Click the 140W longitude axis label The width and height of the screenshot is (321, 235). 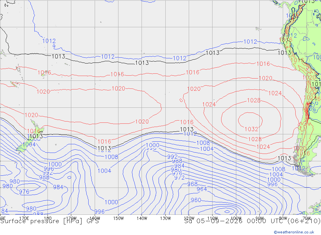[142, 218]
